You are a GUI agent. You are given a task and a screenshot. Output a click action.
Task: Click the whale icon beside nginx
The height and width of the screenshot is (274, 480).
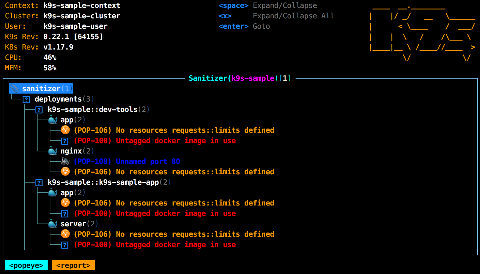(x=53, y=151)
